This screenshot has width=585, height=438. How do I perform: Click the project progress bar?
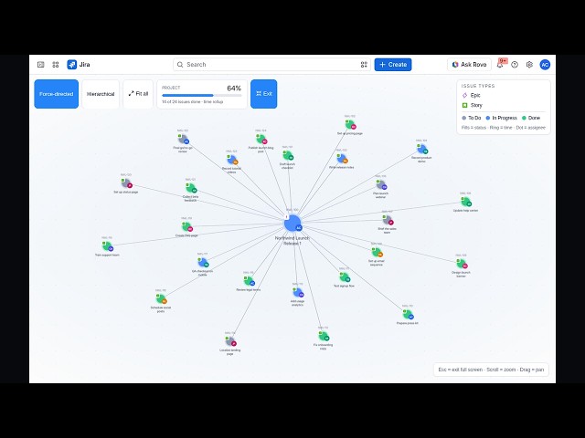[x=202, y=95]
